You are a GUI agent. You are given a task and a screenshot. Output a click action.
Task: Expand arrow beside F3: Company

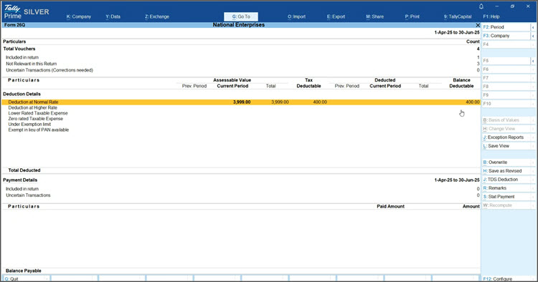tap(533, 36)
